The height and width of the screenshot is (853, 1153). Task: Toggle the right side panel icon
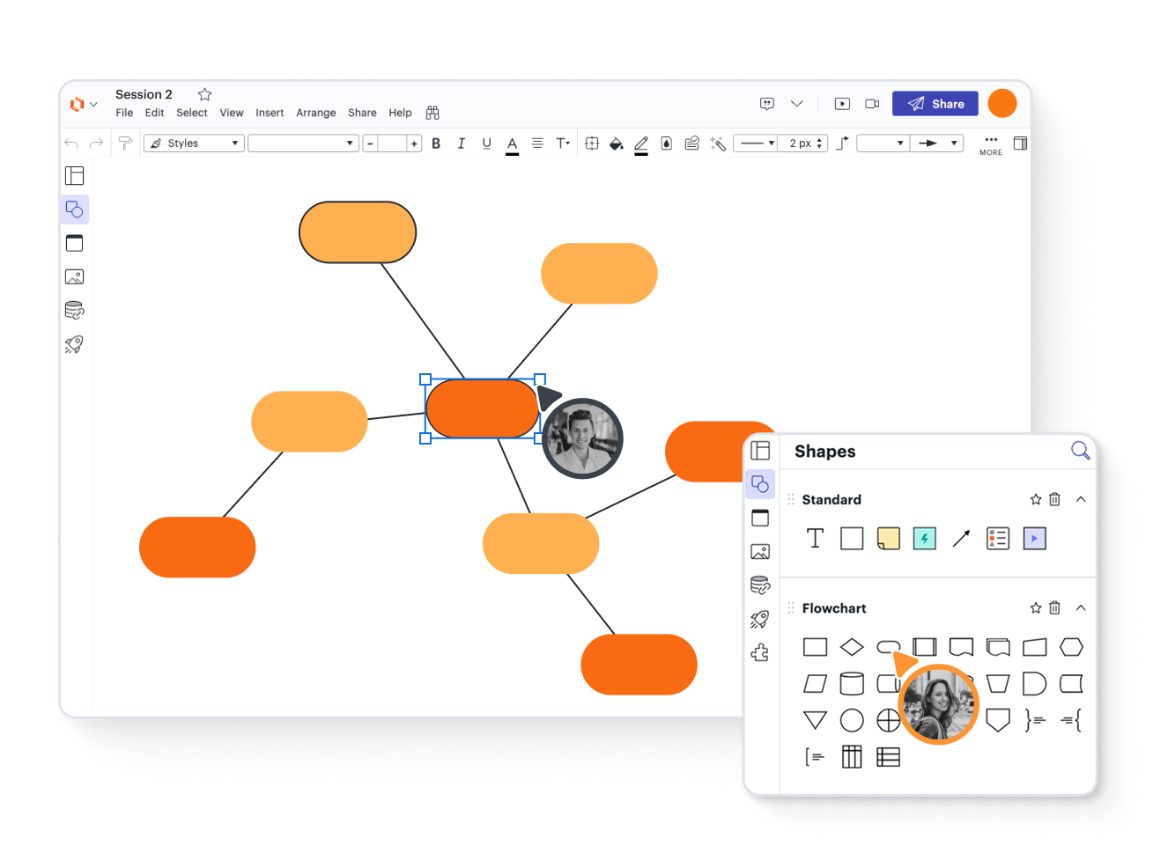coord(1020,143)
